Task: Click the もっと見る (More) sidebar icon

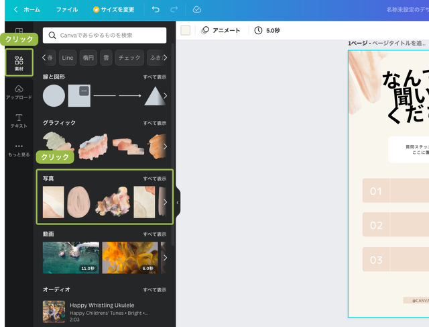Action: [19, 149]
